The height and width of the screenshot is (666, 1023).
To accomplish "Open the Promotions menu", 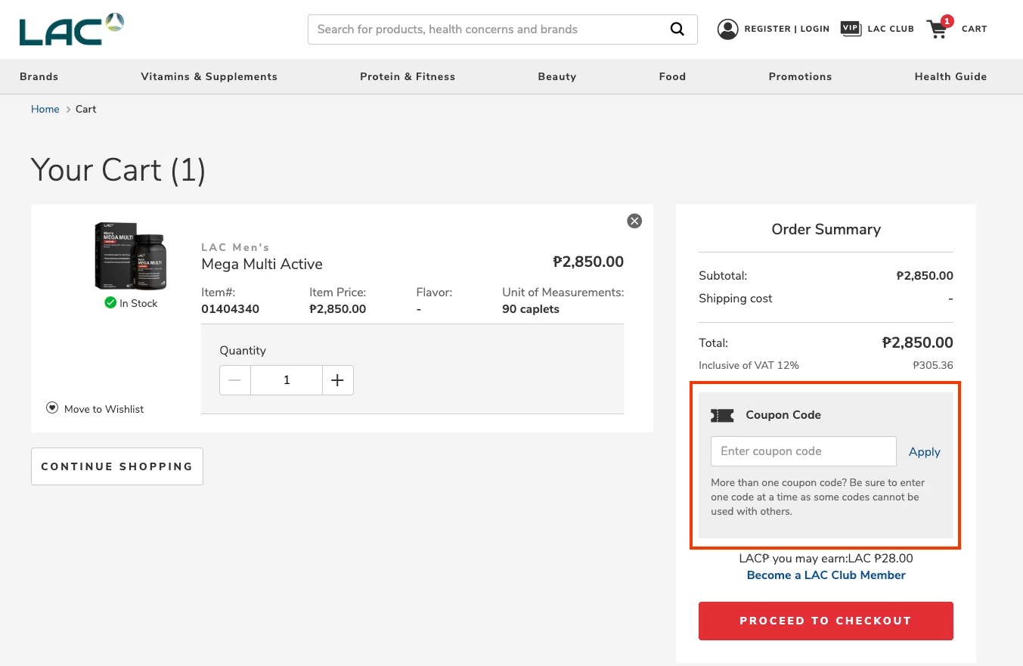I will coord(800,76).
